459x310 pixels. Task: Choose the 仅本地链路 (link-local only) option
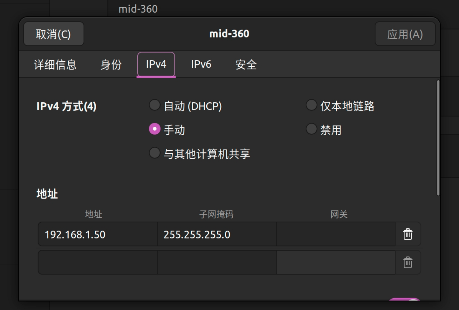311,105
